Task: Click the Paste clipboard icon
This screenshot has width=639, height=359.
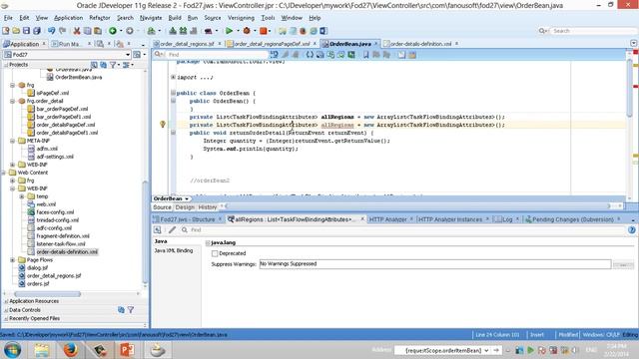Action: pos(98,31)
